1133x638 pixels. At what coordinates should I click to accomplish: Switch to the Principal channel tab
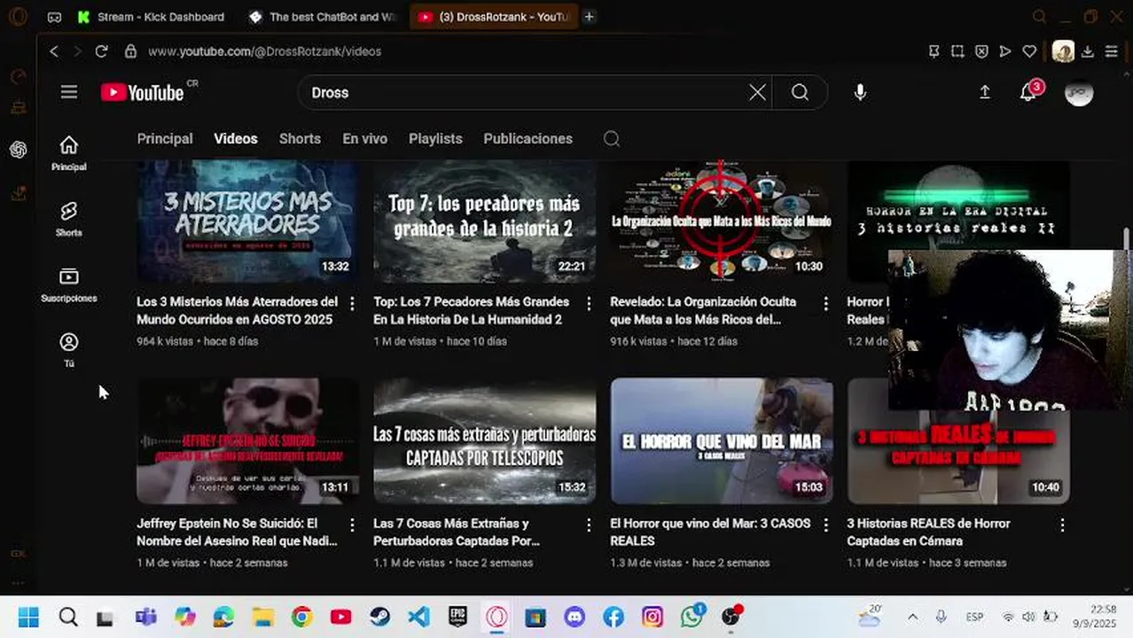(165, 138)
